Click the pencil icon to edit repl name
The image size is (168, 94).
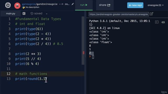(x=73, y=4)
